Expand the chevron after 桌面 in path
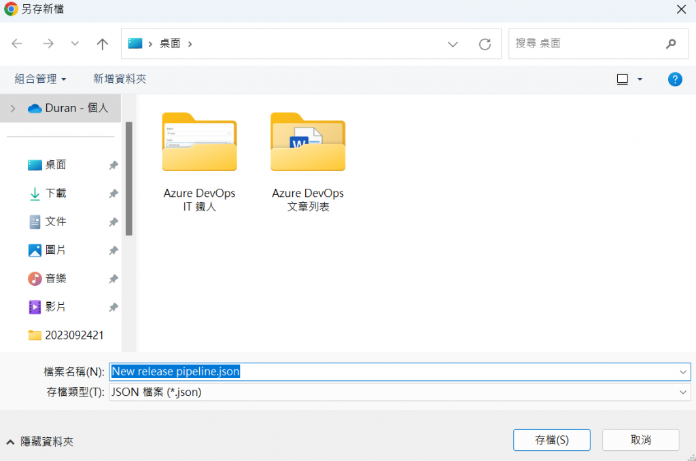The height and width of the screenshot is (461, 696). coord(190,44)
